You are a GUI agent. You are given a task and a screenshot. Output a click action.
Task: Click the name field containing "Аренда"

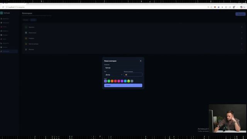[x=123, y=68]
